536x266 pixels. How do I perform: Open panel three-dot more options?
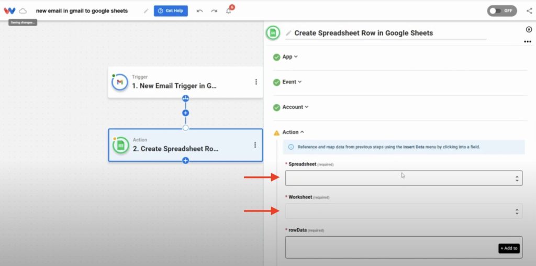pos(528,42)
